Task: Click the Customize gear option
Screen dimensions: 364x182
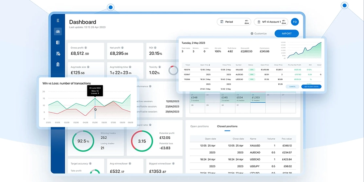Action: pyautogui.click(x=259, y=34)
